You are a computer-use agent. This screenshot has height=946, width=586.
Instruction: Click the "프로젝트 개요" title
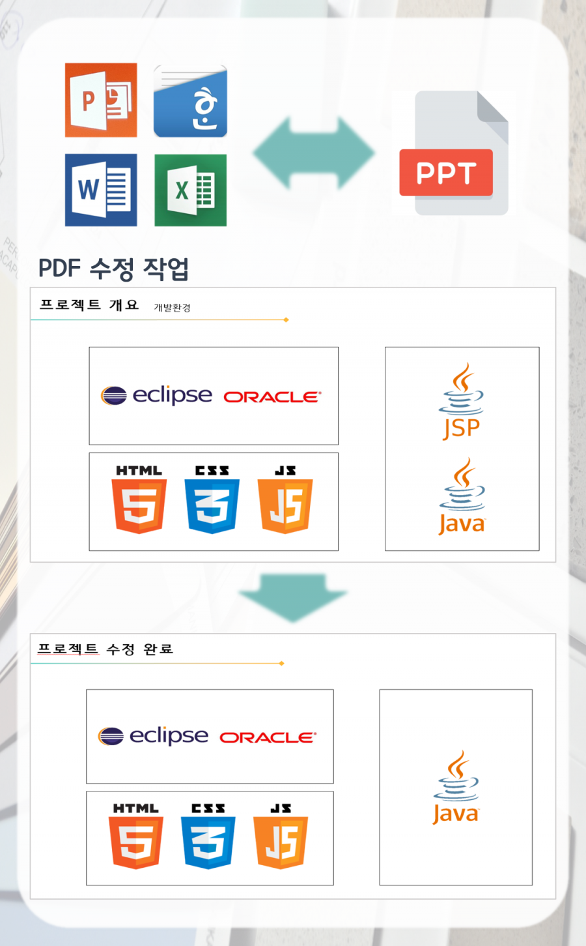(89, 304)
